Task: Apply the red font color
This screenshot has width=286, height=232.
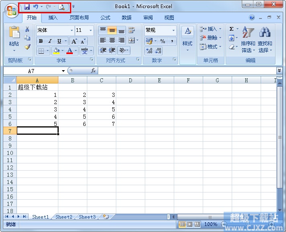Action: tap(70, 51)
